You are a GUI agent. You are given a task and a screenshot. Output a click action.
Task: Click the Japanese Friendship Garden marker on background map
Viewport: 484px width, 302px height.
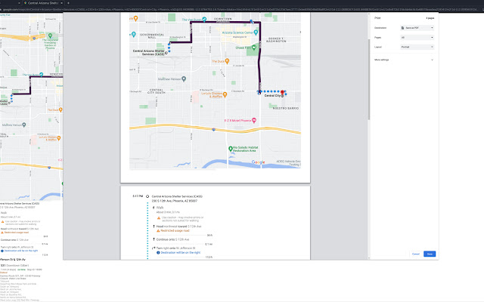[51, 35]
